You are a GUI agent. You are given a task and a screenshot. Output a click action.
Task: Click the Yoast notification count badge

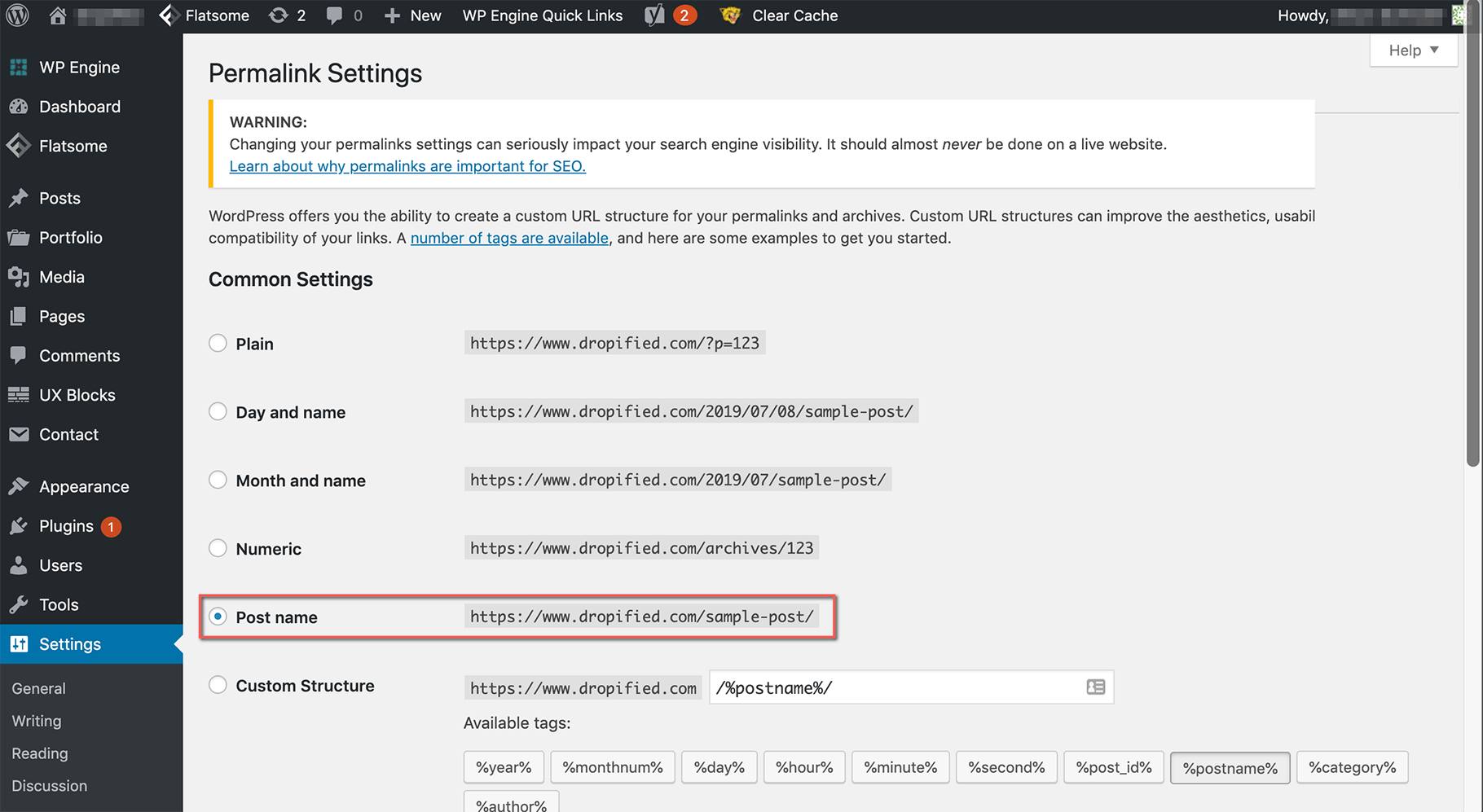click(684, 15)
